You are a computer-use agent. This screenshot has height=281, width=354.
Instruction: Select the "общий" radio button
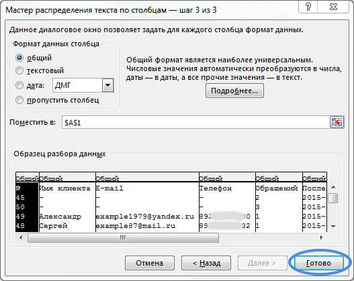[x=19, y=58]
